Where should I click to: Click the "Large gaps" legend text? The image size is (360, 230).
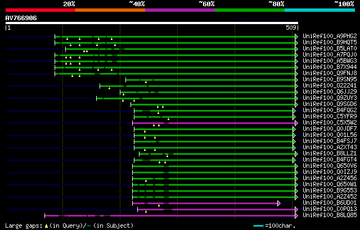pos(24,226)
